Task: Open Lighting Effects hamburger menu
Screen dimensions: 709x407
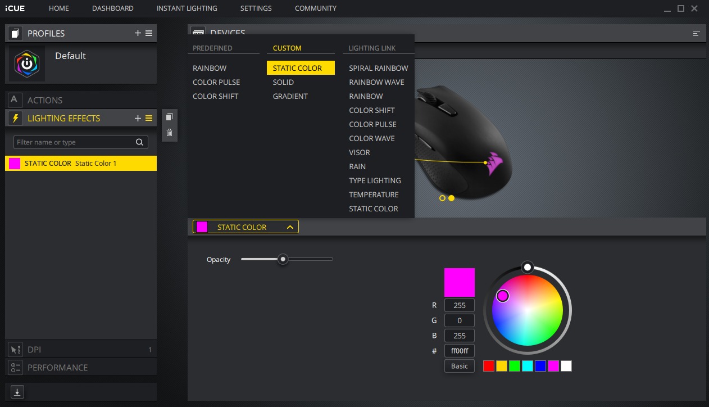Action: coord(149,118)
